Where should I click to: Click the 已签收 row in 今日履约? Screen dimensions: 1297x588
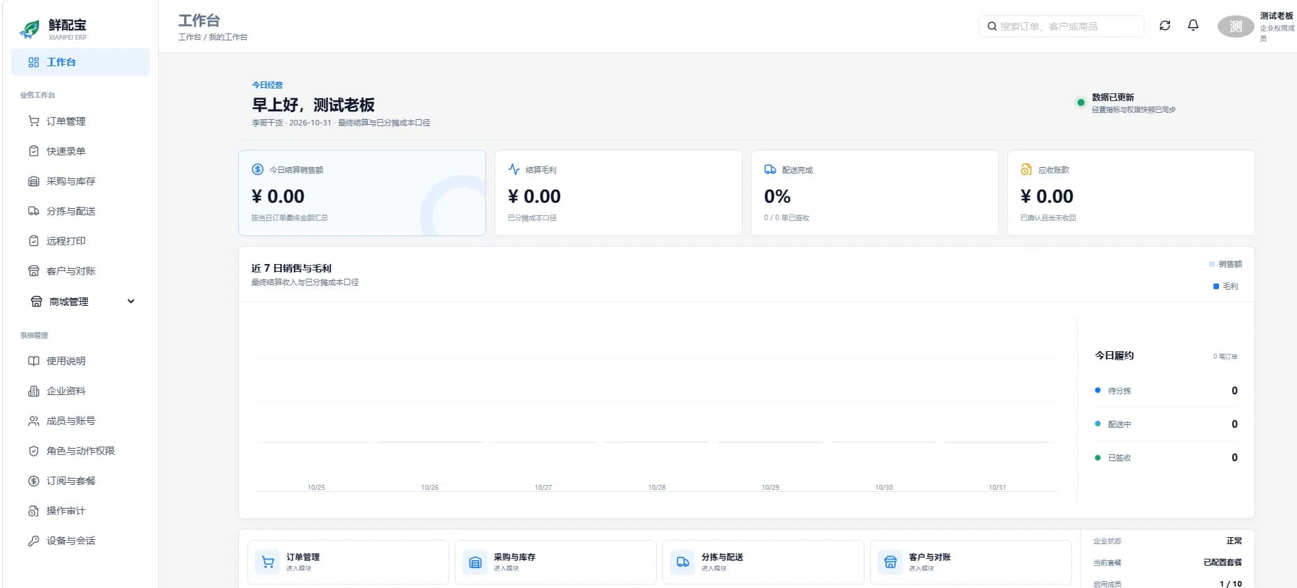[x=1166, y=458]
